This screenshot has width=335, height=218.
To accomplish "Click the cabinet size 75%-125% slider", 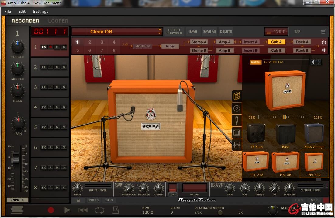I will tap(284, 117).
